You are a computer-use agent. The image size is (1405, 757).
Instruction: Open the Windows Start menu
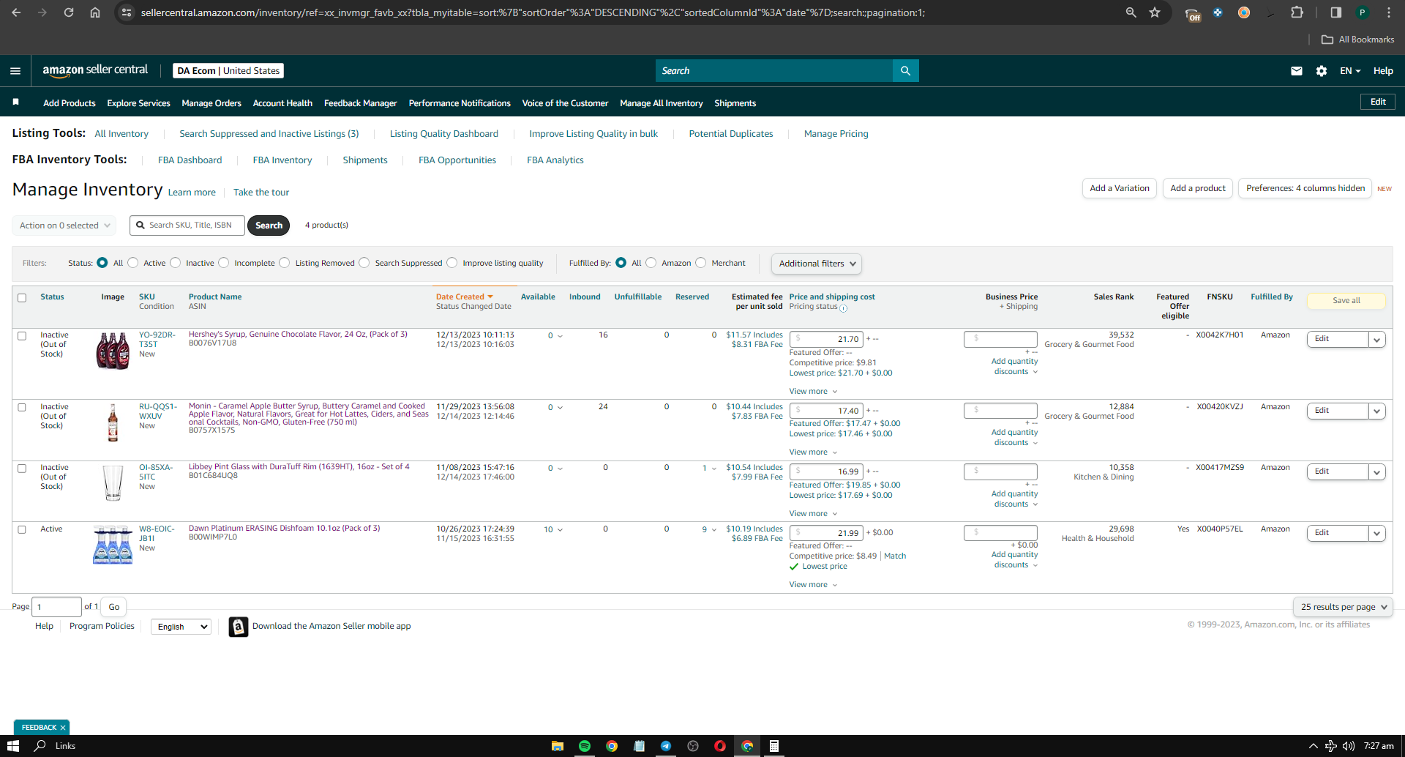[x=12, y=746]
